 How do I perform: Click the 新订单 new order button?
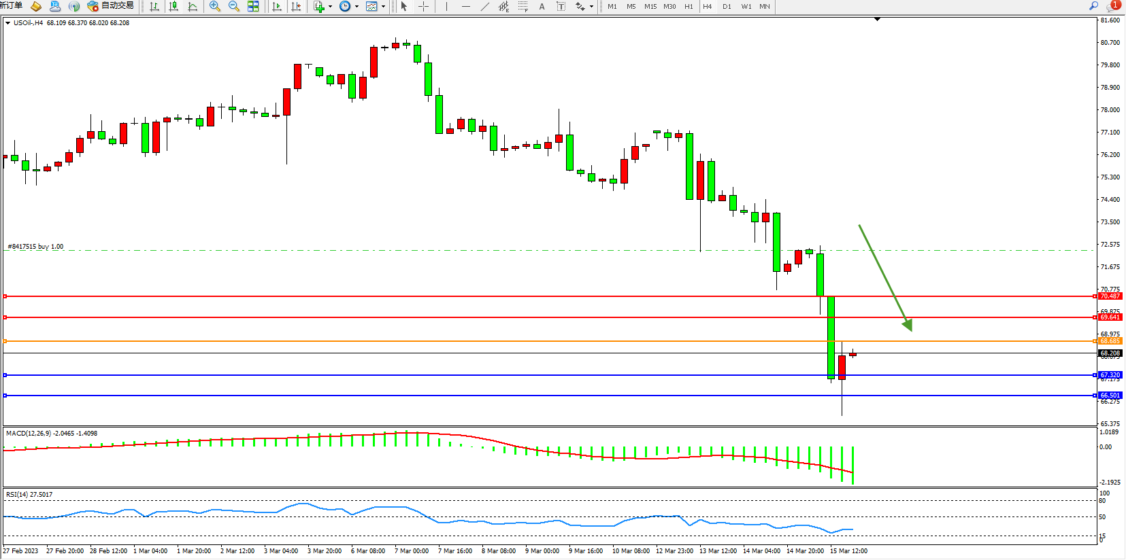tap(11, 6)
